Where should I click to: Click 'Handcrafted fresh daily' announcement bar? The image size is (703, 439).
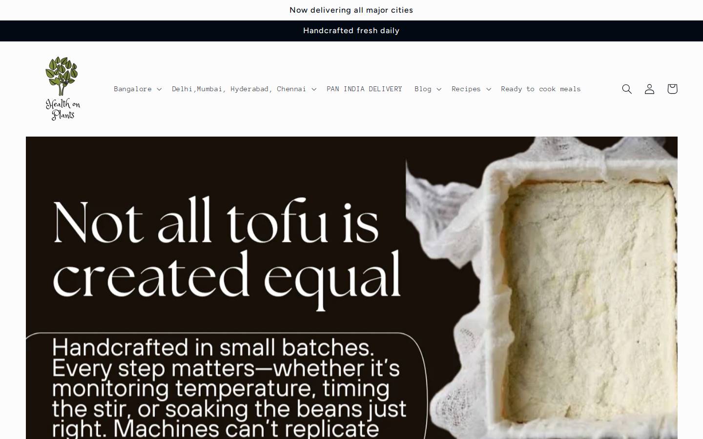351,31
